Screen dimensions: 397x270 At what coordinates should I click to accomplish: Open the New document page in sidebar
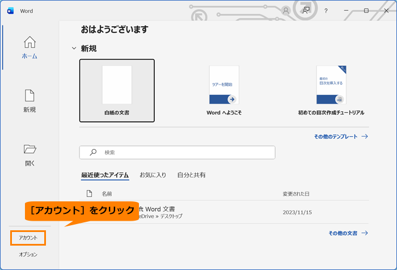[29, 100]
